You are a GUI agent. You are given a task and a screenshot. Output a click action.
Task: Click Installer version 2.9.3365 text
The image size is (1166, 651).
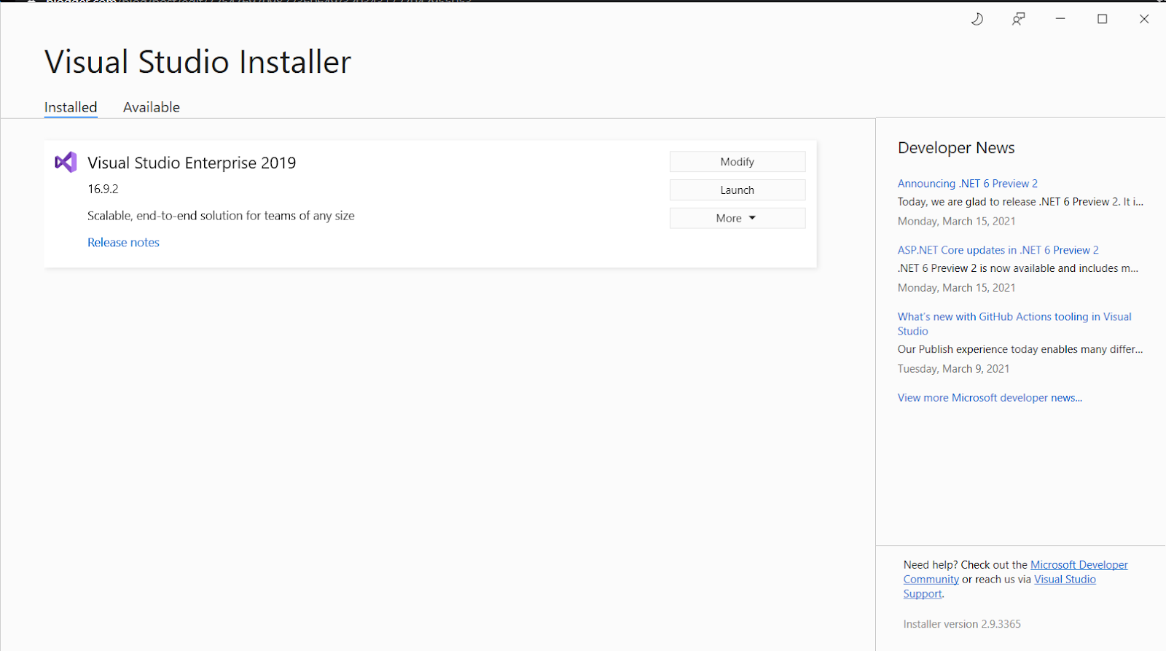[x=962, y=624]
